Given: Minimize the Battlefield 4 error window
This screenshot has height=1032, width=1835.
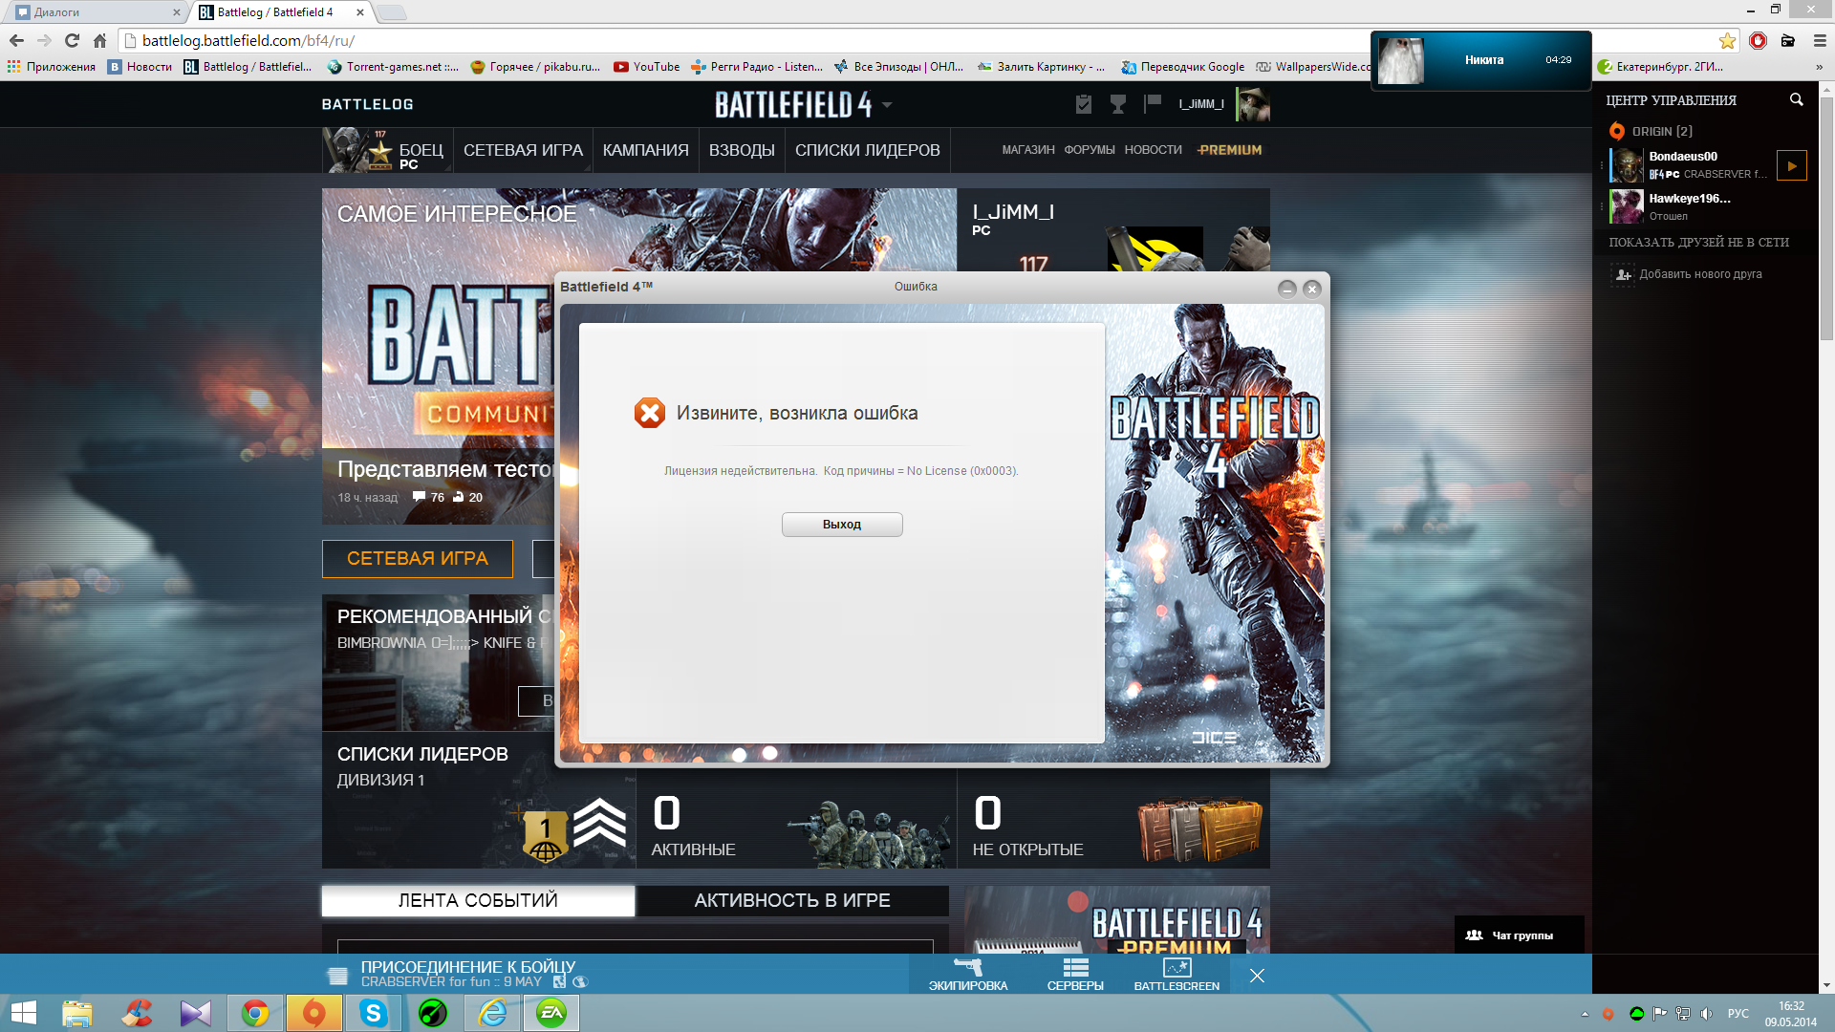Looking at the screenshot, I should [1287, 289].
